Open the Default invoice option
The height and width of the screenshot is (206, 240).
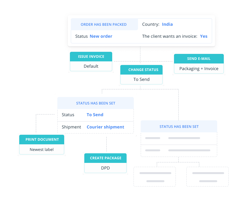pyautogui.click(x=91, y=66)
